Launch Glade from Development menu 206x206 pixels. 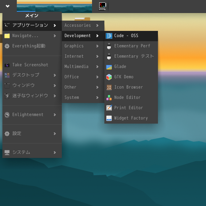(x=131, y=67)
